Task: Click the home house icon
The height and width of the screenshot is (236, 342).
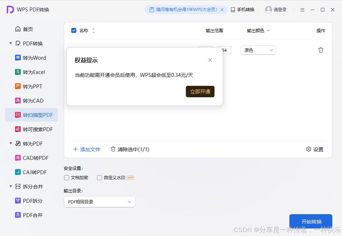Action: [18, 29]
